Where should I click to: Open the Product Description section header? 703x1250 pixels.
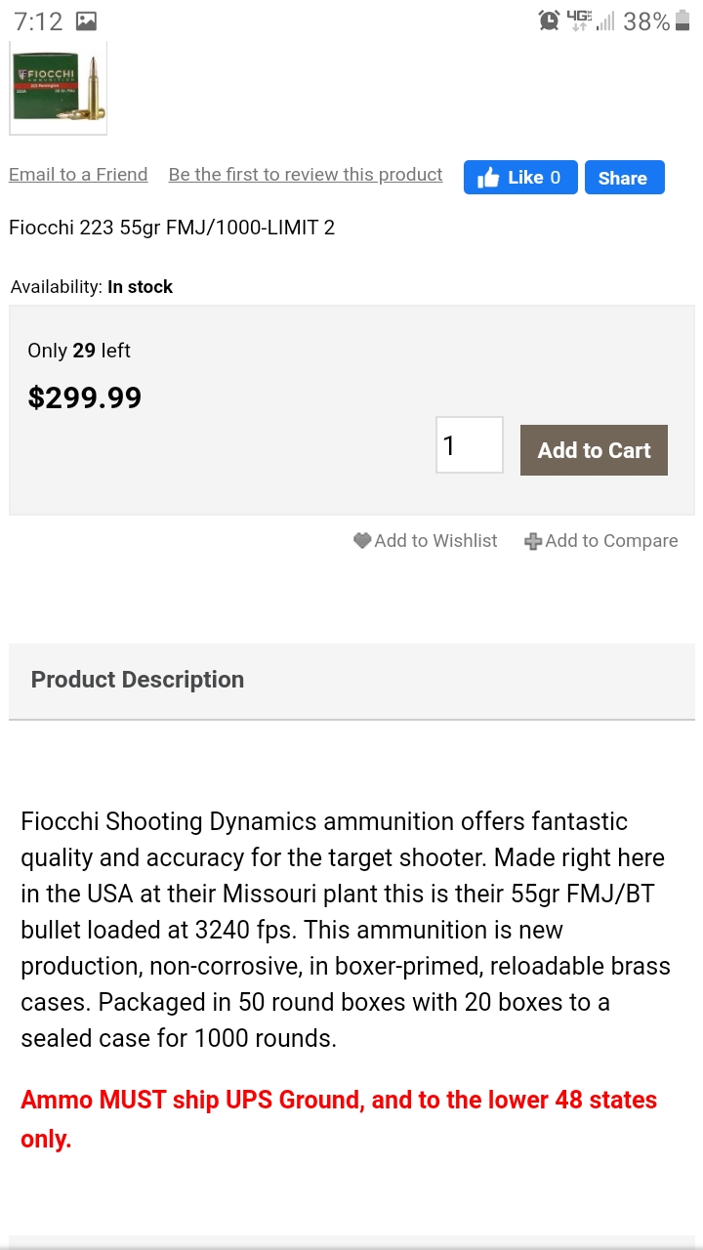138,680
